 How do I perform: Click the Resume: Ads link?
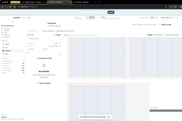coord(144,18)
